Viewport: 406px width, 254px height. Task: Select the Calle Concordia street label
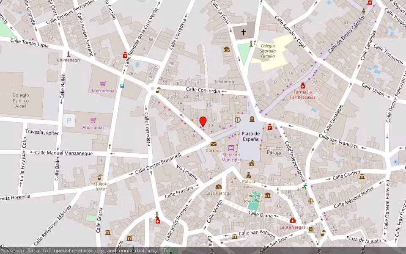(203, 90)
